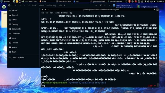This screenshot has width=165, height=93.
Task: Expand hidden system tray icons arrow
Action: 155,2
